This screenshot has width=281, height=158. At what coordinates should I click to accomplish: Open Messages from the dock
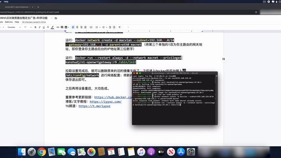click(72, 152)
